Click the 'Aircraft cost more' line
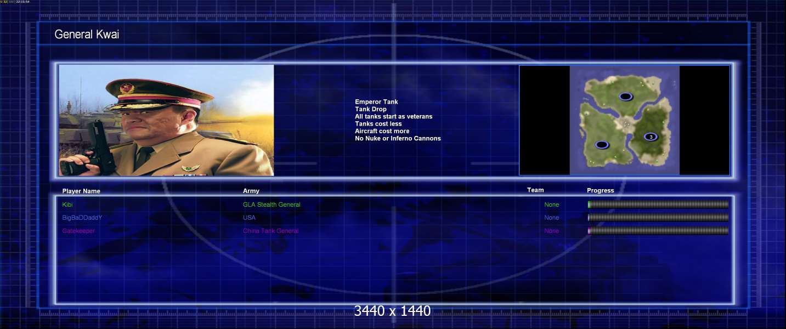The width and height of the screenshot is (786, 329). pos(382,131)
